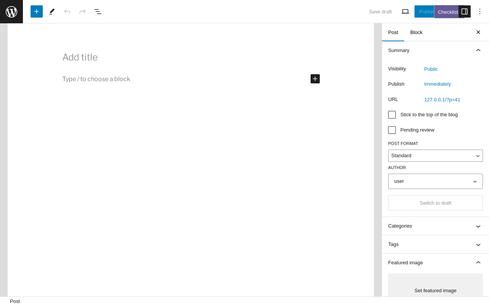Click the Publish button
The width and height of the screenshot is (489, 306).
click(424, 11)
